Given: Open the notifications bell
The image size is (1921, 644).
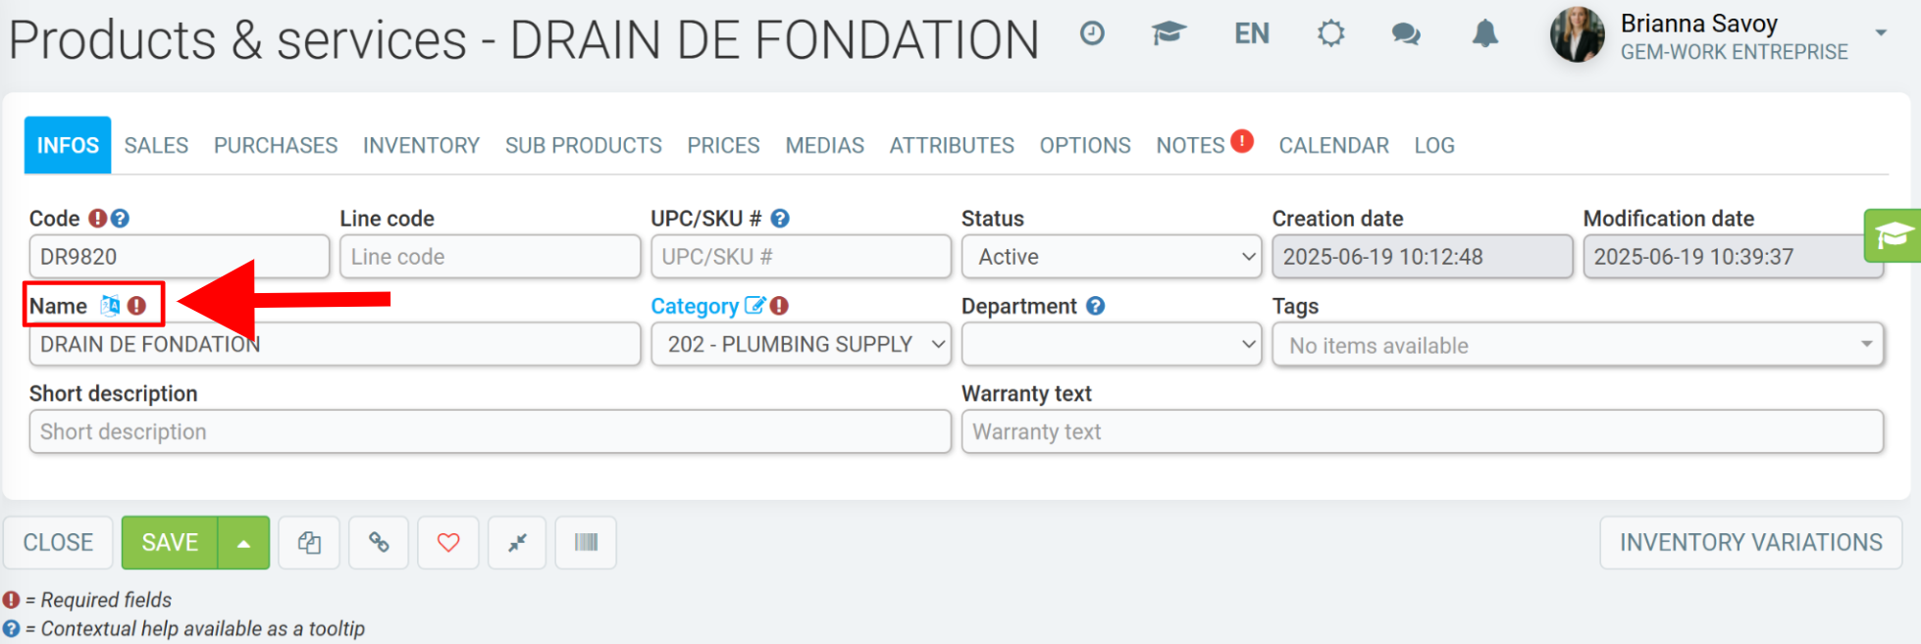Looking at the screenshot, I should coord(1485,34).
